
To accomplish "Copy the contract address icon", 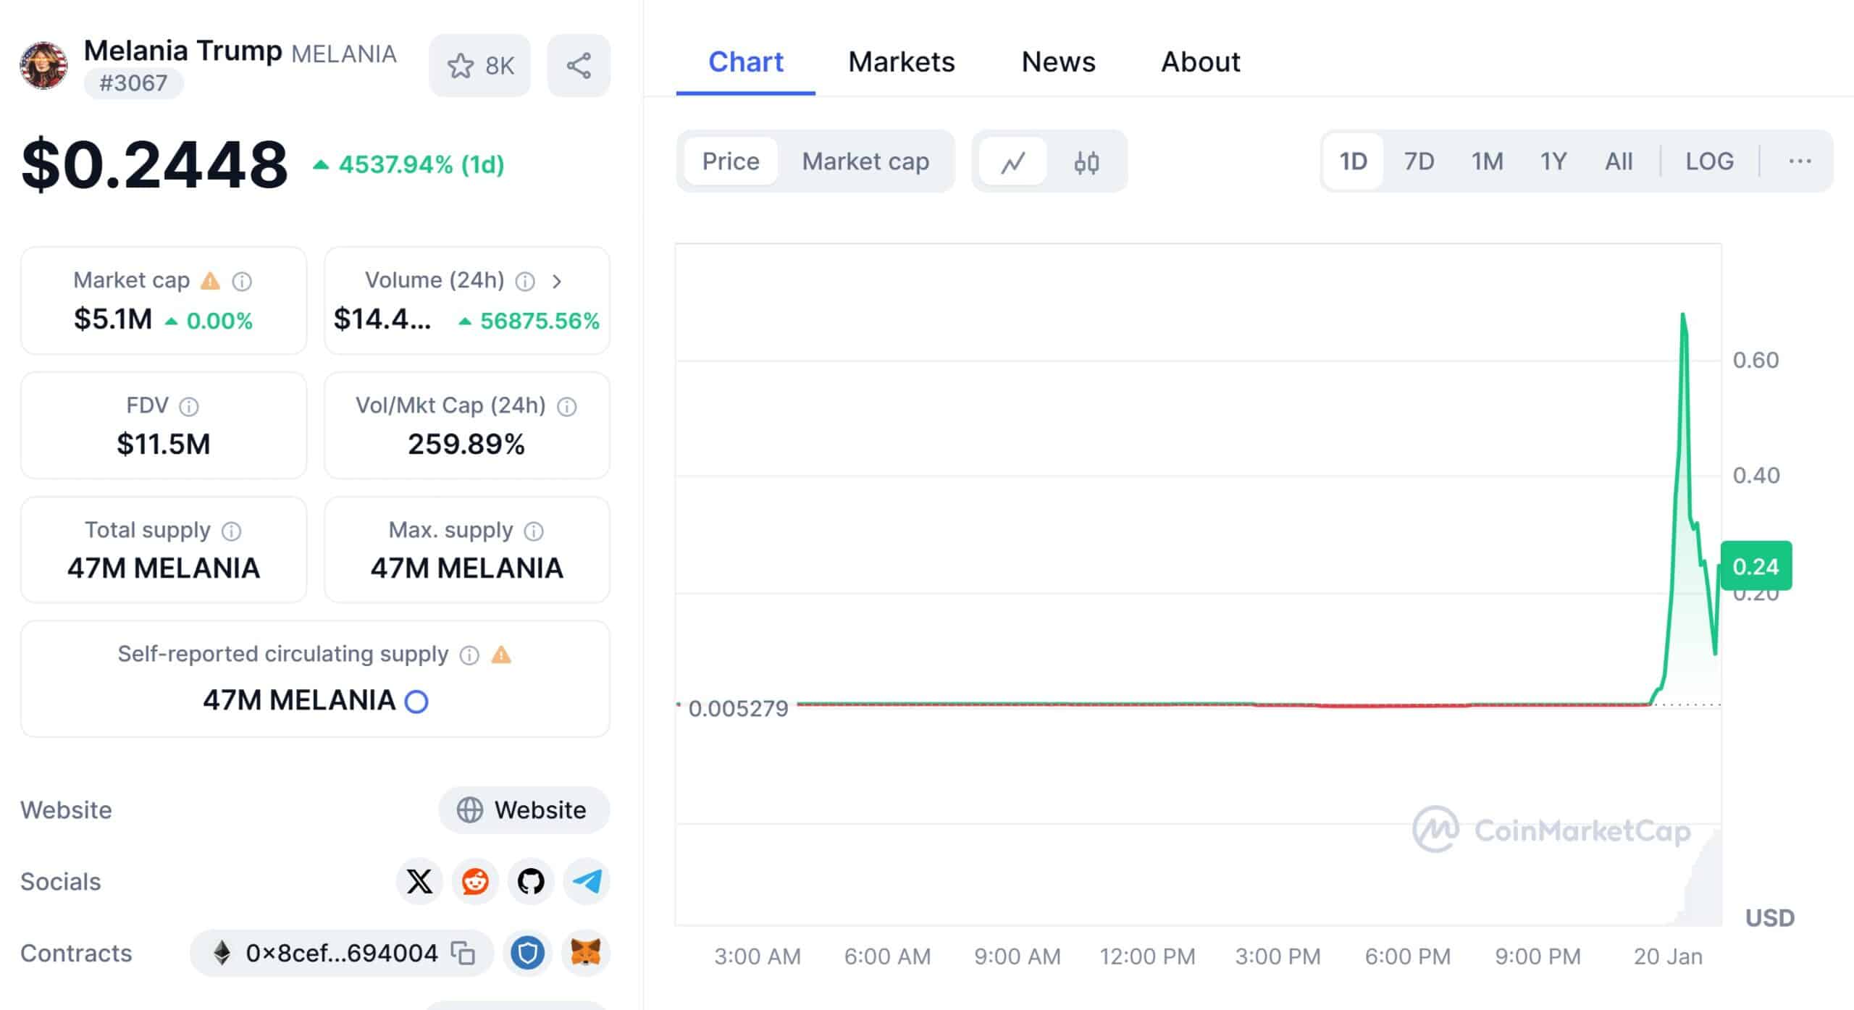I will click(x=463, y=953).
